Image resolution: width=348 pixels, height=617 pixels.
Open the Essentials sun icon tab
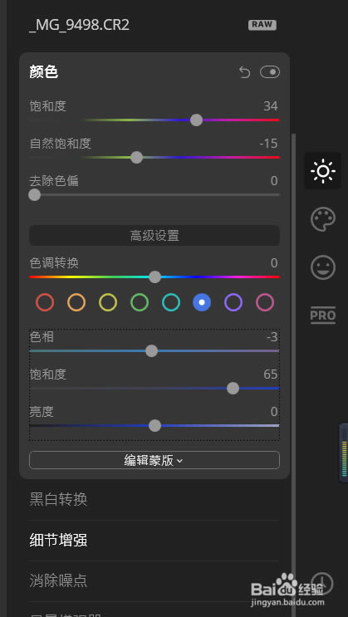point(323,171)
